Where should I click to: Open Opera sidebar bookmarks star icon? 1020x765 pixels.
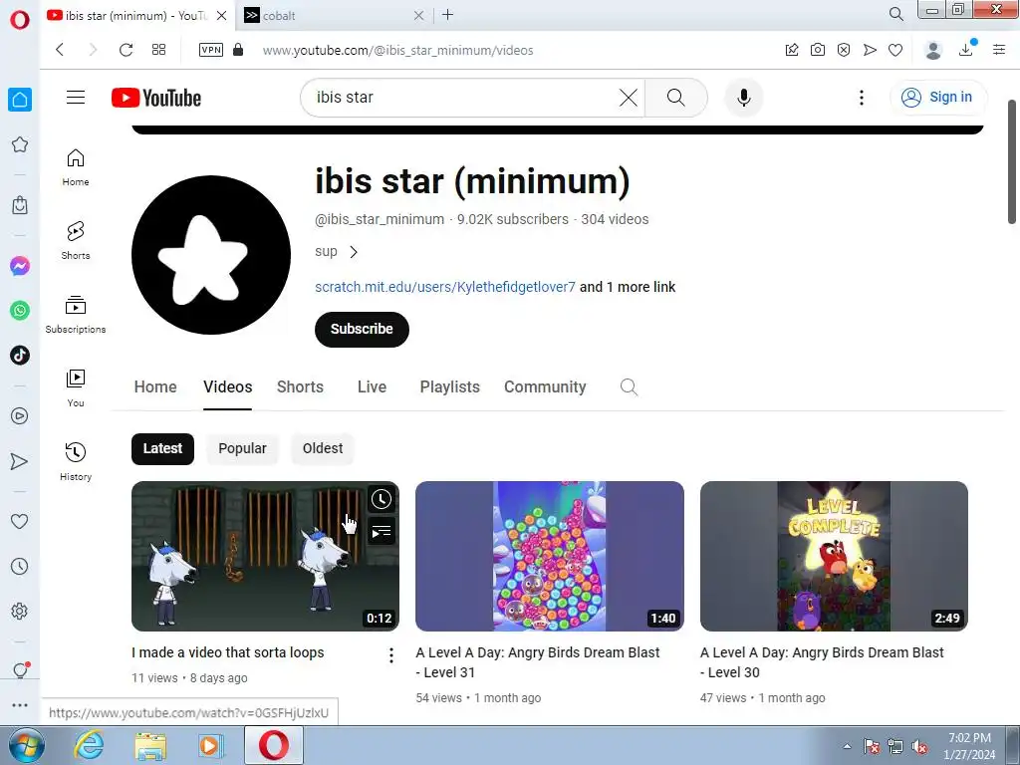pos(20,144)
